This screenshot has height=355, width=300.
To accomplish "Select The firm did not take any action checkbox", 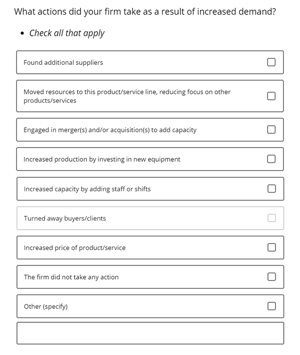I will tap(271, 277).
